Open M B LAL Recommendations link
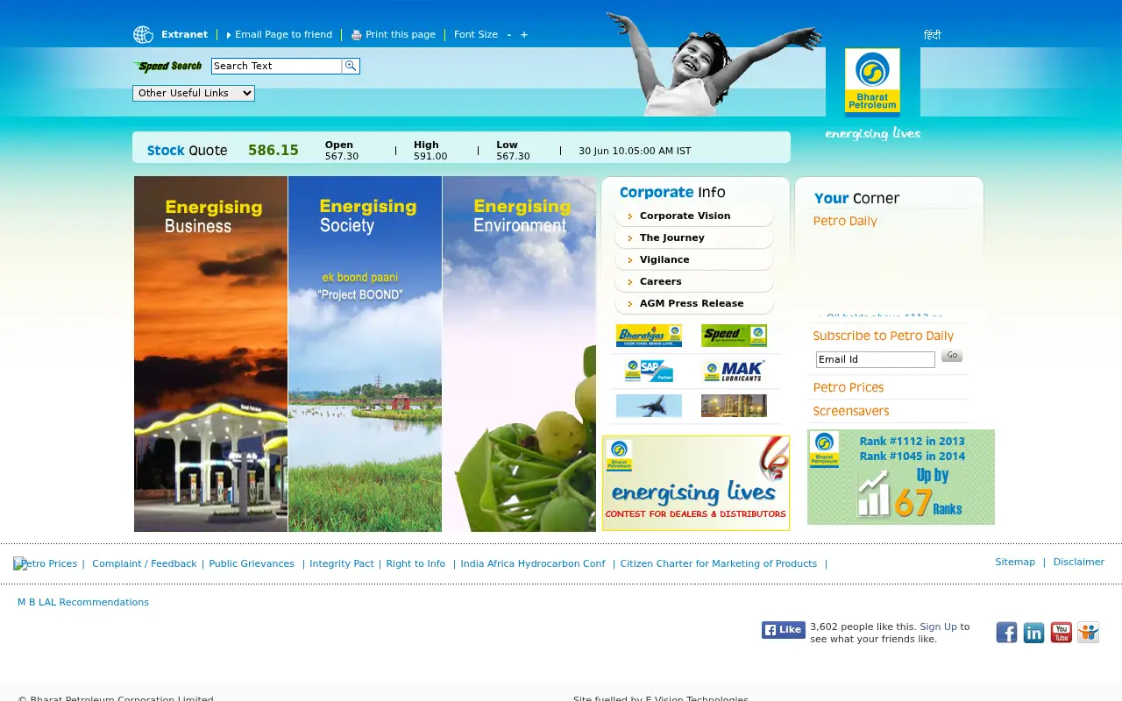The width and height of the screenshot is (1122, 701). point(83,602)
